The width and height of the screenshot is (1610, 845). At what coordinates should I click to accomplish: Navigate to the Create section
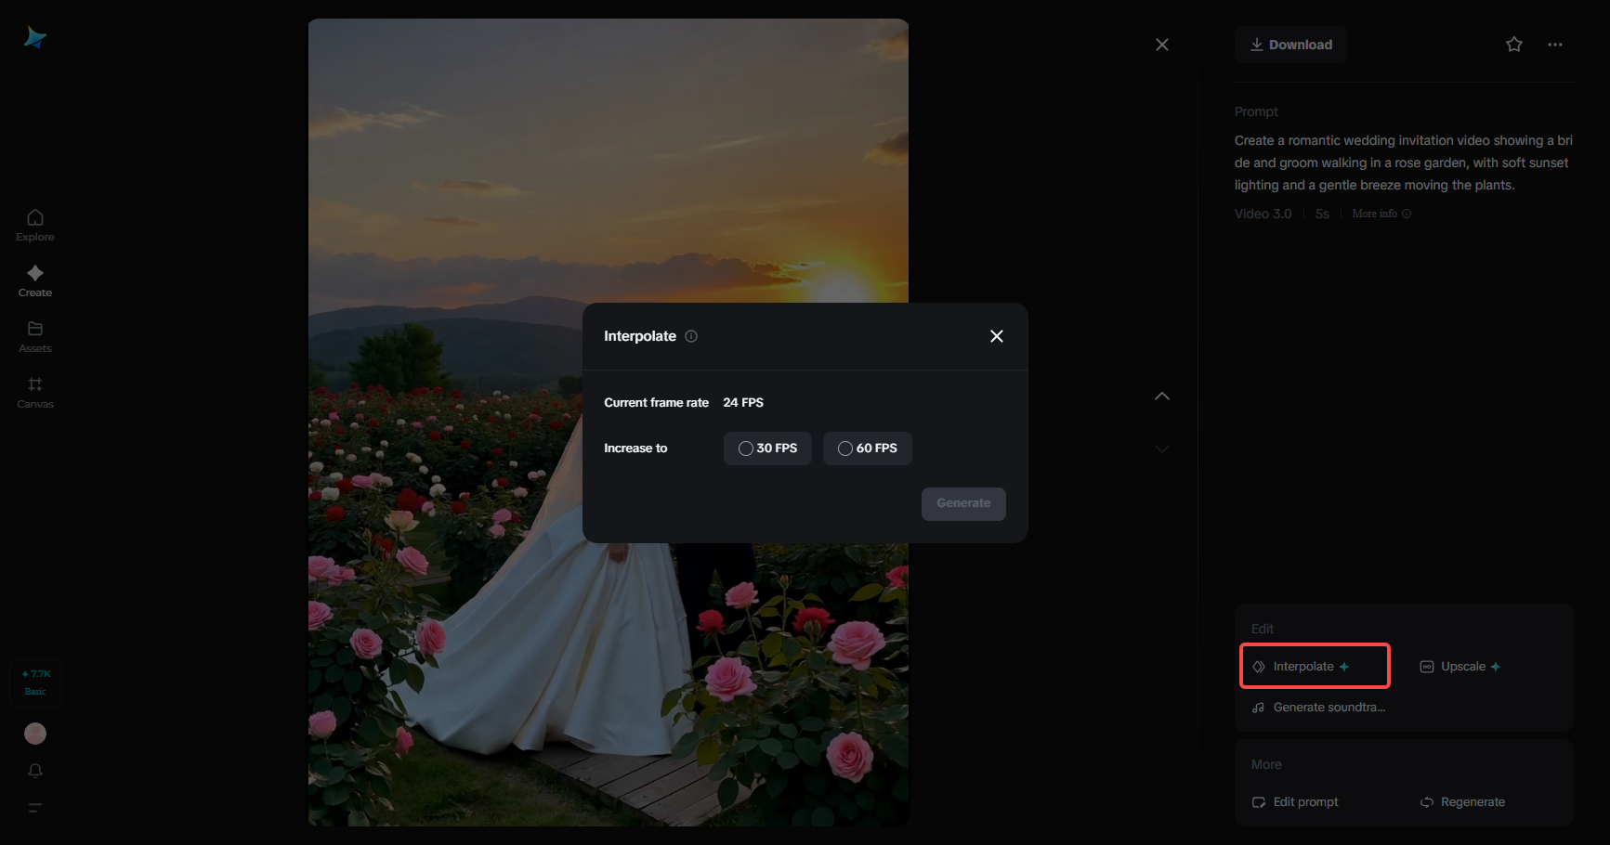click(34, 279)
